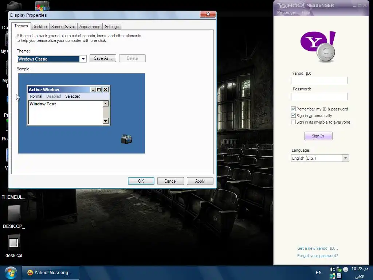Focus the Password input field
Viewport: 373px width, 280px height.
pos(319,96)
